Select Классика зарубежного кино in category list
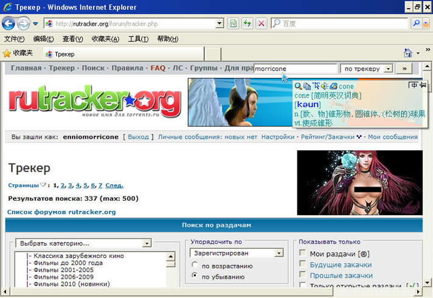The width and height of the screenshot is (433, 298). click(x=78, y=256)
